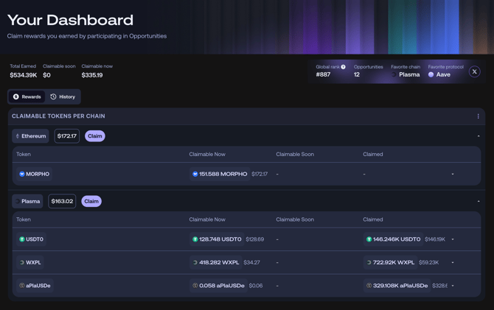The width and height of the screenshot is (494, 310).
Task: Click the claimed 146.246K USDT0 amount
Action: pyautogui.click(x=394, y=239)
